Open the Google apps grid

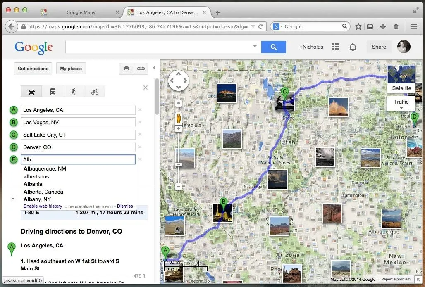click(x=336, y=47)
